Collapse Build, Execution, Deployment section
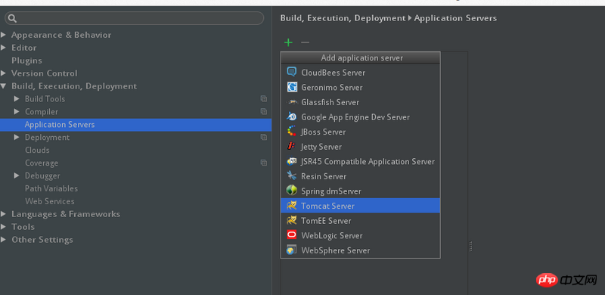Viewport: 605px width, 295px height. [x=4, y=86]
